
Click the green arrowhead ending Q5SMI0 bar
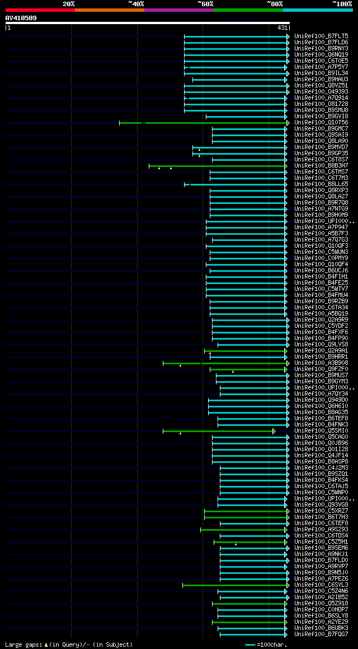coord(274,432)
